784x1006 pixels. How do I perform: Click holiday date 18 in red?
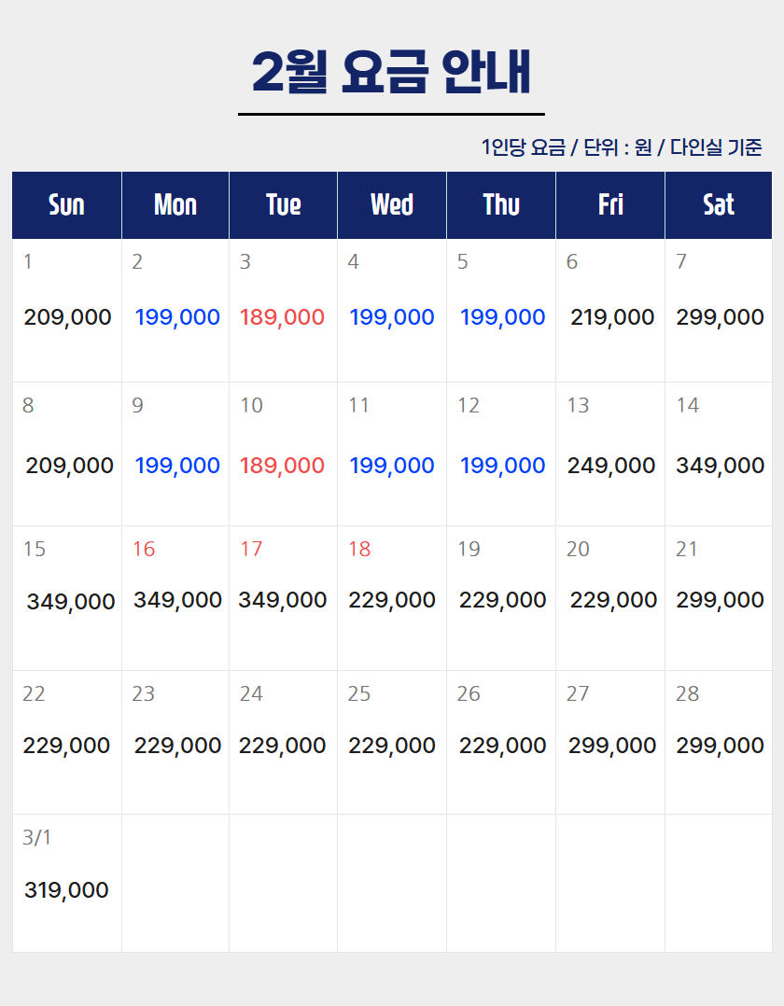(x=359, y=550)
